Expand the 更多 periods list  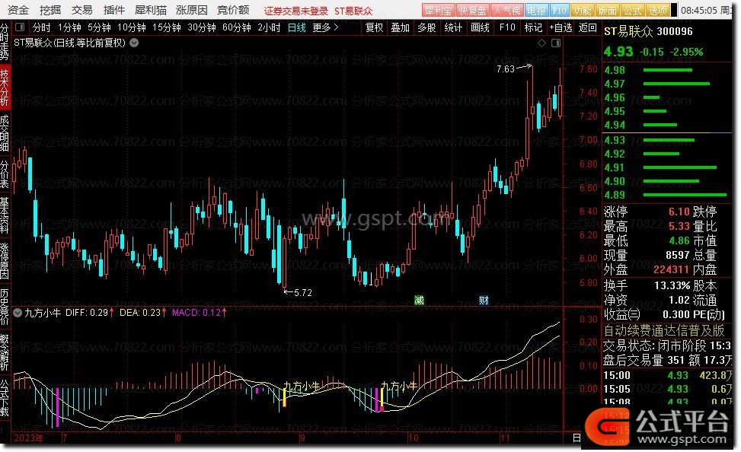[x=325, y=28]
